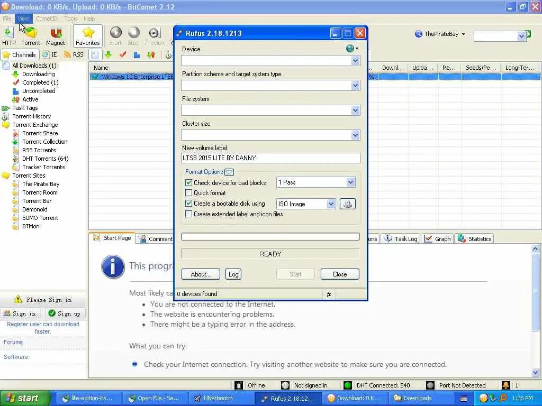Click the Sign in button

point(20,313)
